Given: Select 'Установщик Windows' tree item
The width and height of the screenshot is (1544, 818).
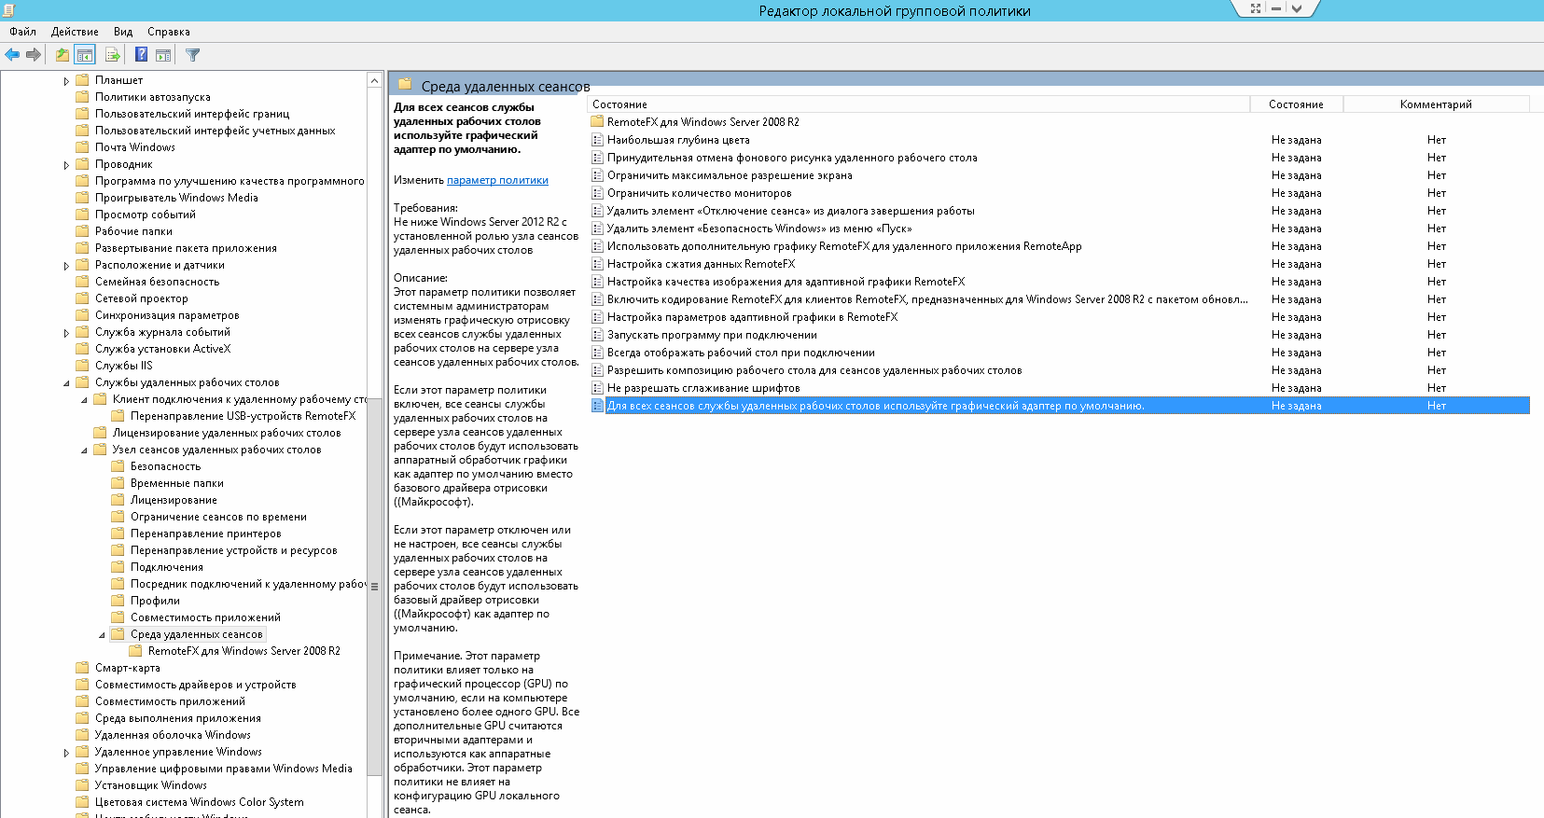Looking at the screenshot, I should pyautogui.click(x=151, y=785).
